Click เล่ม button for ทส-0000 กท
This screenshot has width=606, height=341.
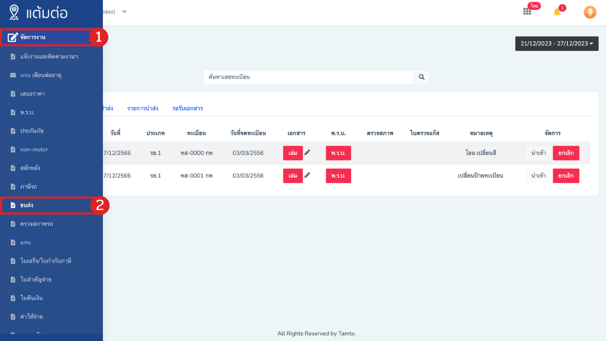pos(293,153)
